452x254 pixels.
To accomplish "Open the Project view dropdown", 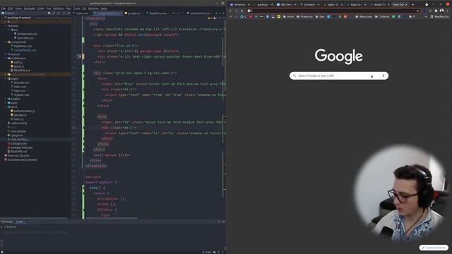I will 9,13.
